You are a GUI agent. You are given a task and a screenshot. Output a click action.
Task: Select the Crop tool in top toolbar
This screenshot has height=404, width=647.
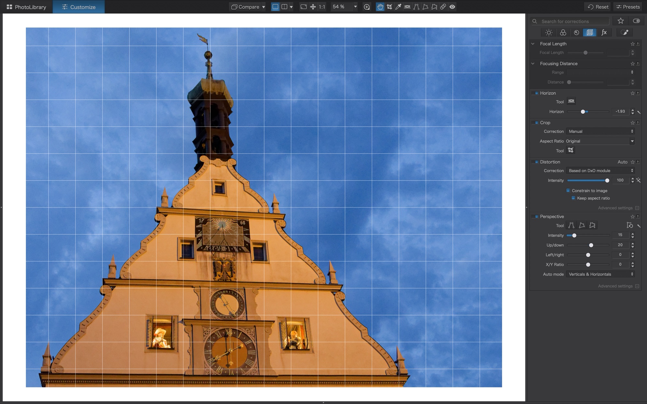click(x=389, y=7)
